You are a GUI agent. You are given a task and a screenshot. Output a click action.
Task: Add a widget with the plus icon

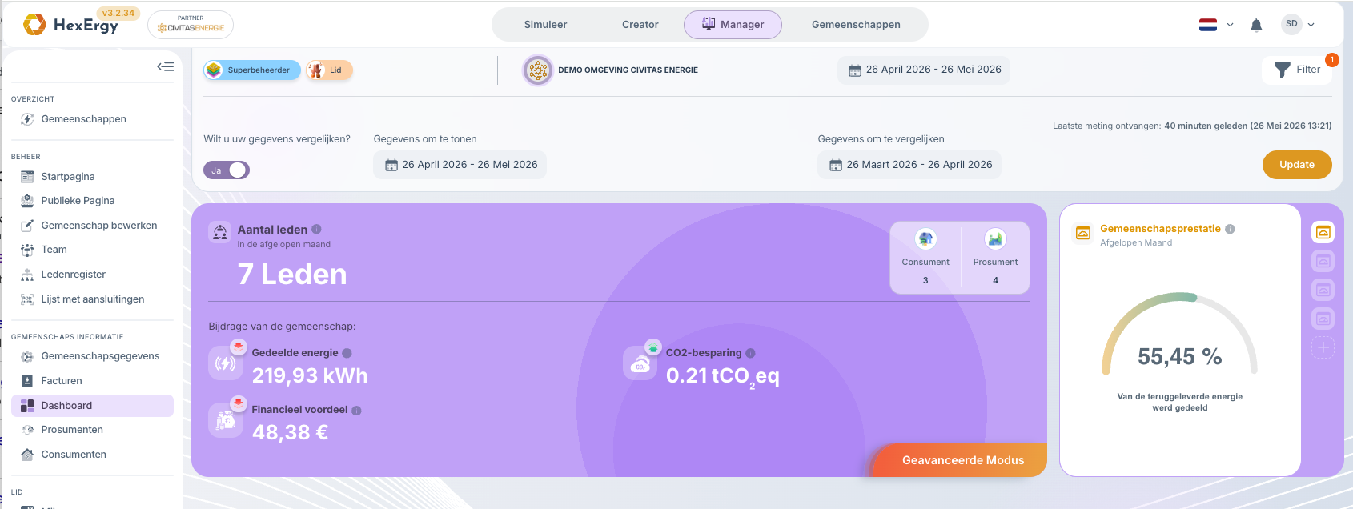[1323, 347]
